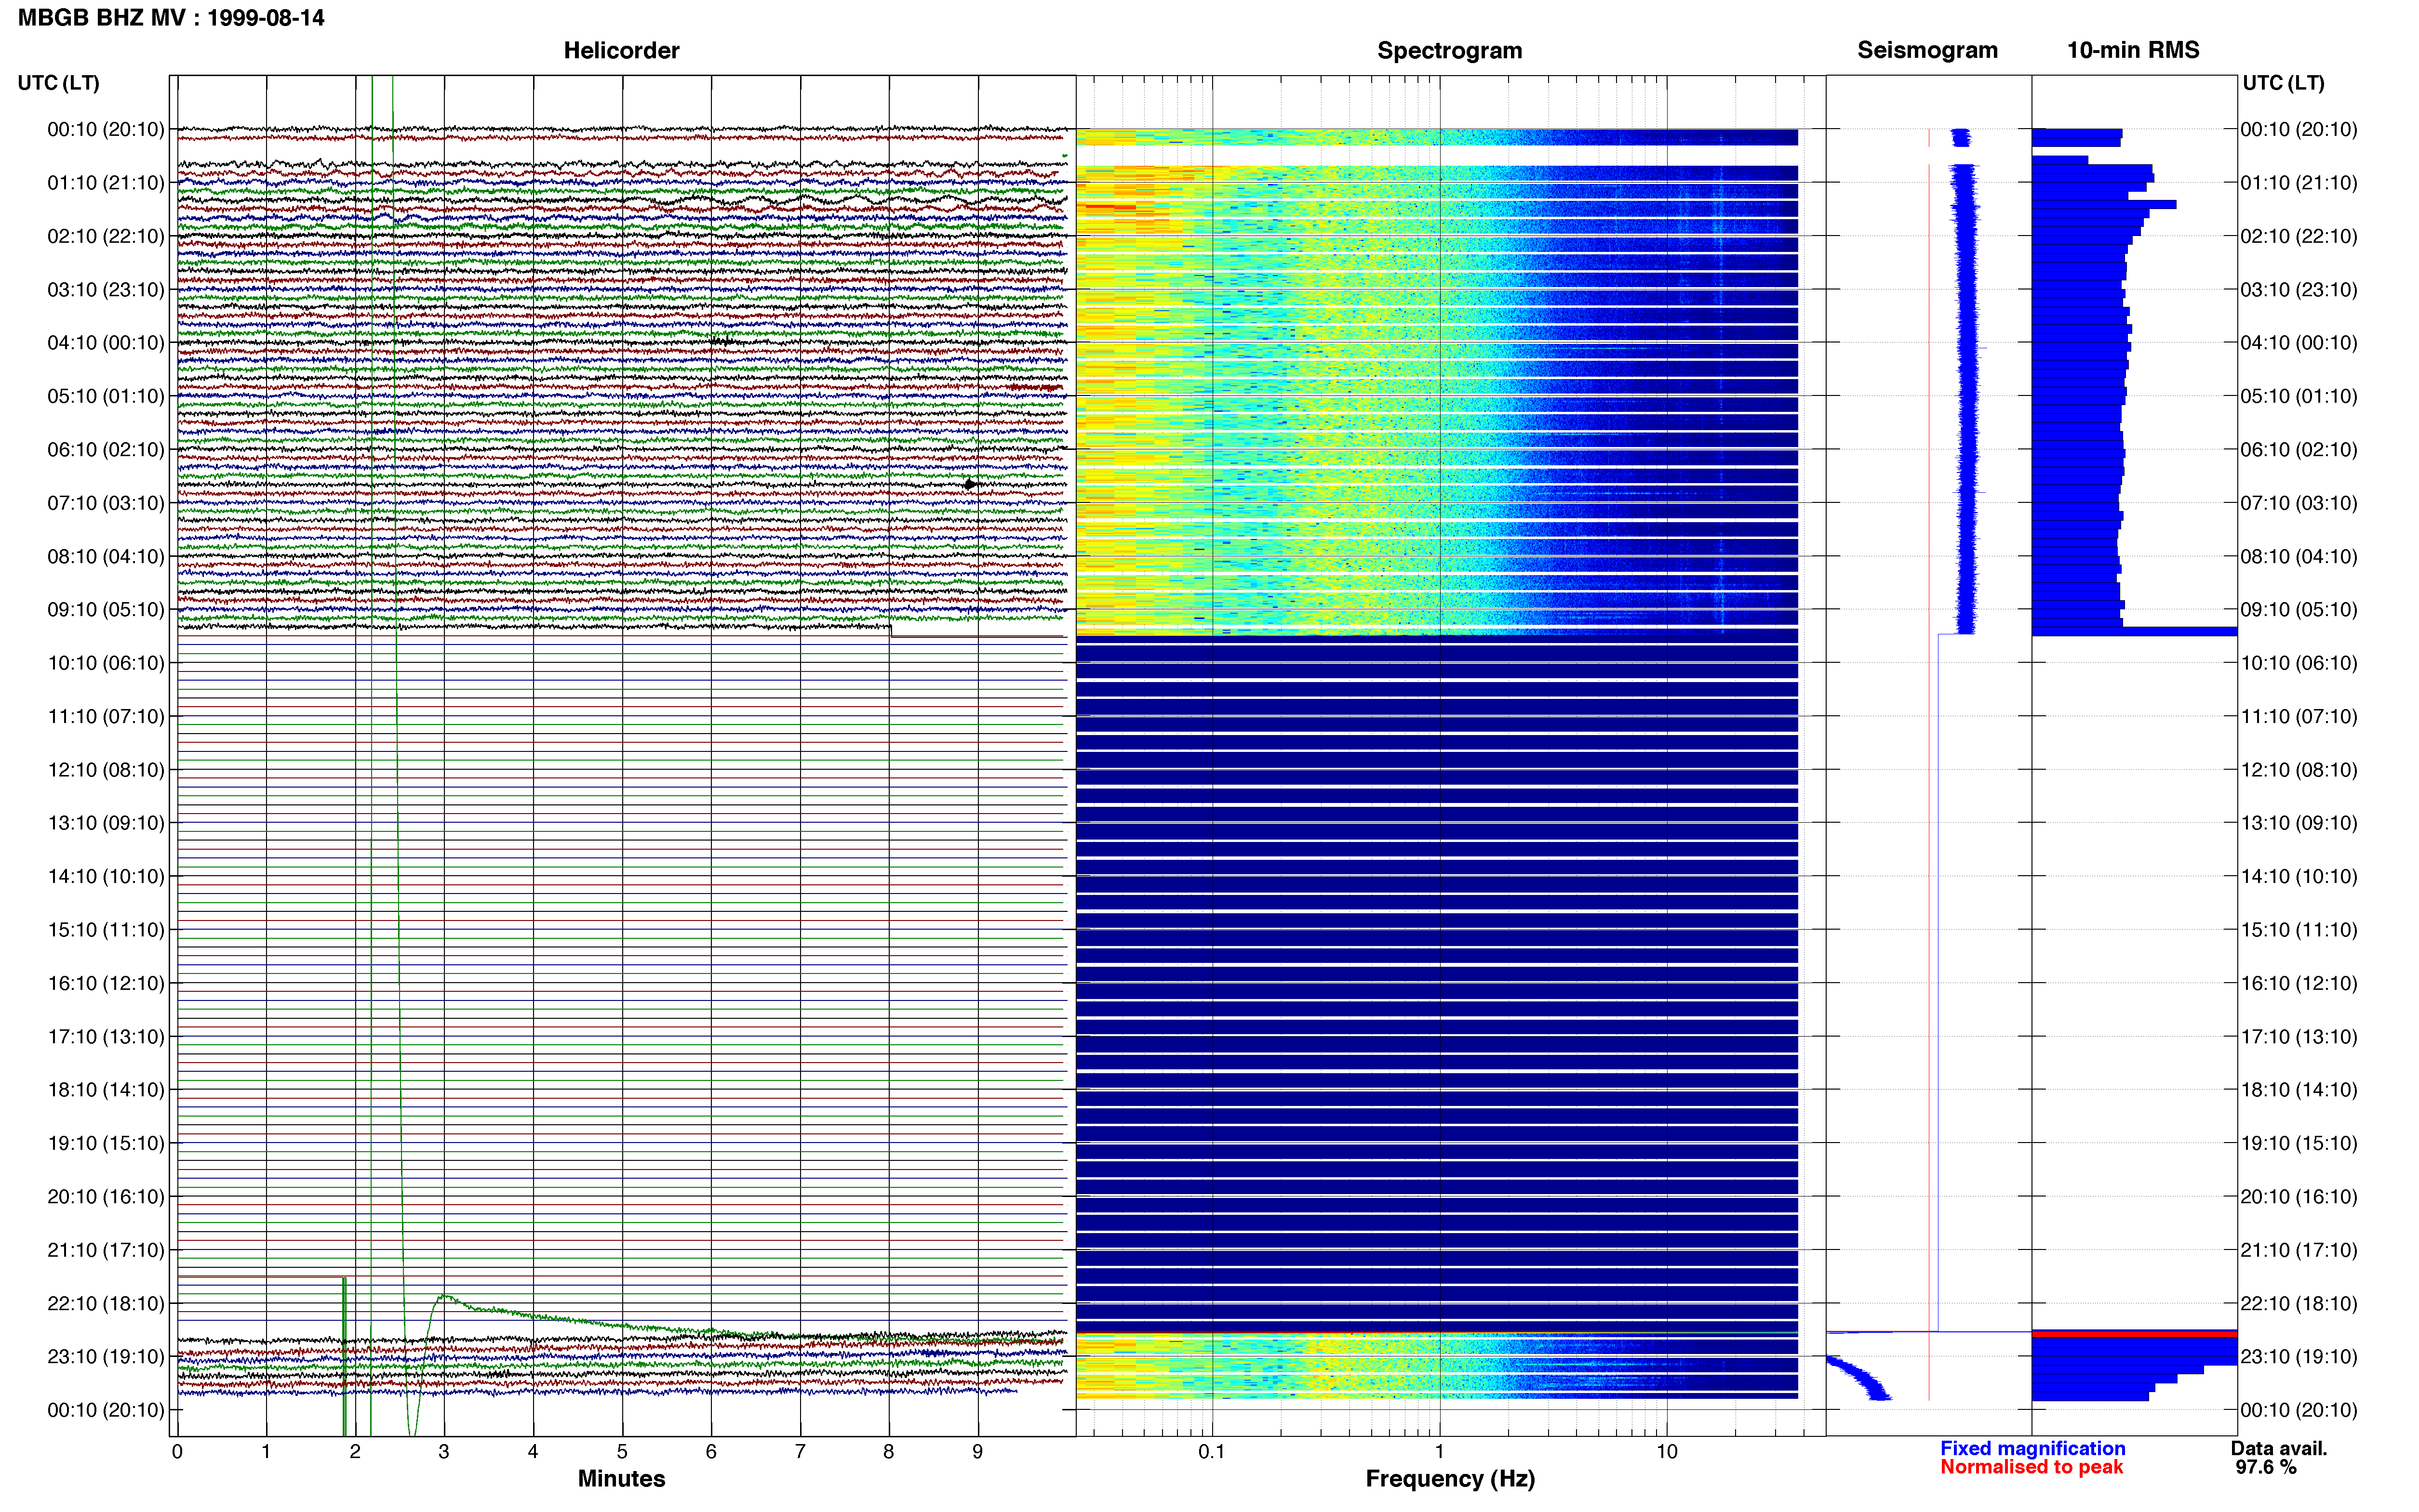Click the left '01:10 (21:10)' time label
2419x1512 pixels.
(106, 183)
